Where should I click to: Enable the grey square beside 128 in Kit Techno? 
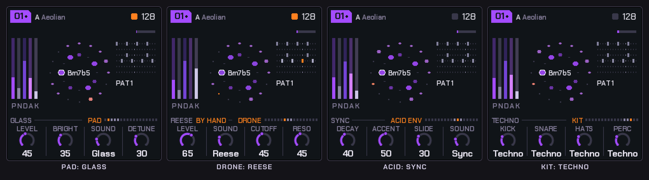pos(615,16)
